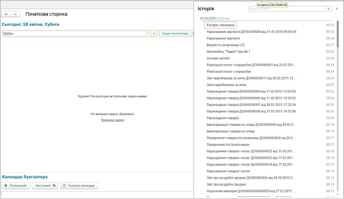Click the search field in Історія panel
Image resolution: width=344 pixels, height=199 pixels.
288,9
